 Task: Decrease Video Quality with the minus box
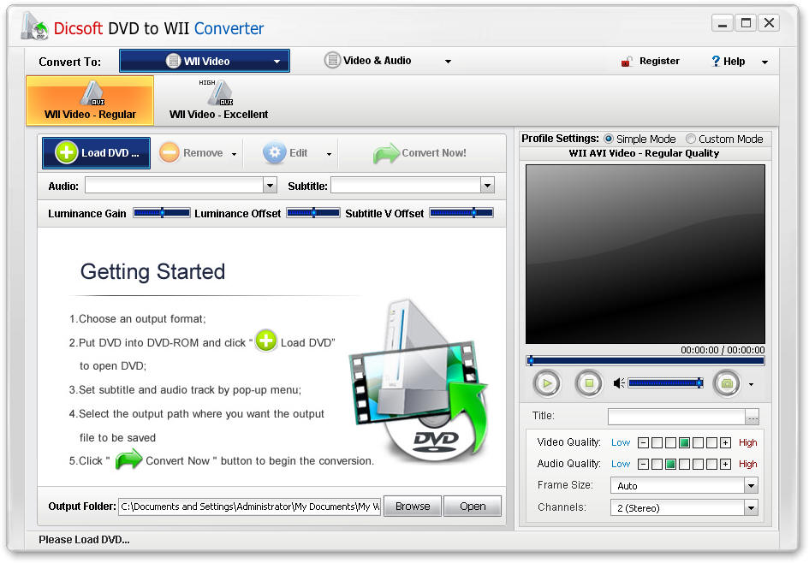pos(643,443)
